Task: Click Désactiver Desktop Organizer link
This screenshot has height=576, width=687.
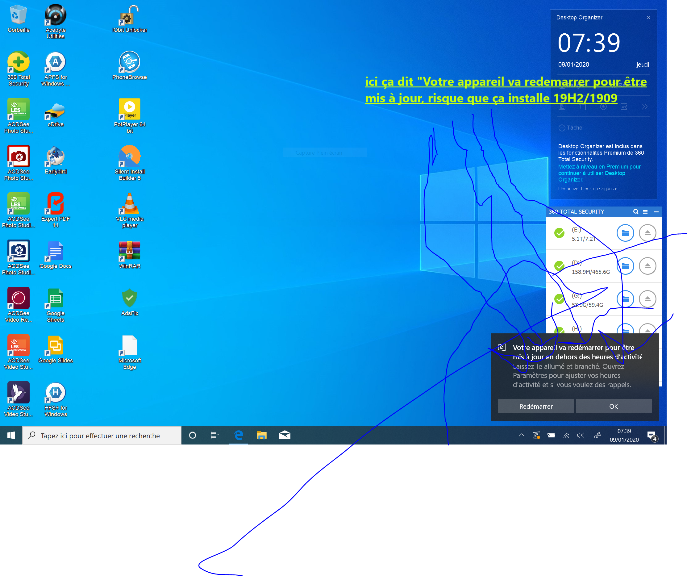Action: (x=589, y=189)
